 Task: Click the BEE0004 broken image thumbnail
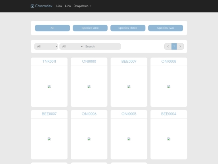169,139
